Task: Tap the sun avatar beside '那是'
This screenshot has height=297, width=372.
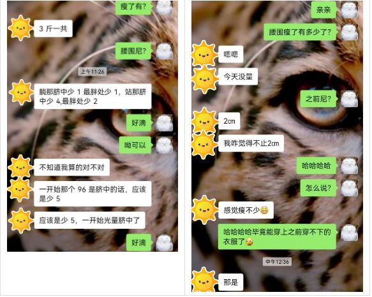Action: coord(205,281)
